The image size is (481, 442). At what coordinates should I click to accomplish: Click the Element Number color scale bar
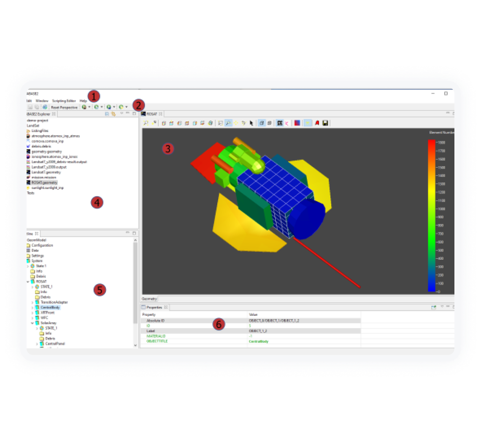431,215
